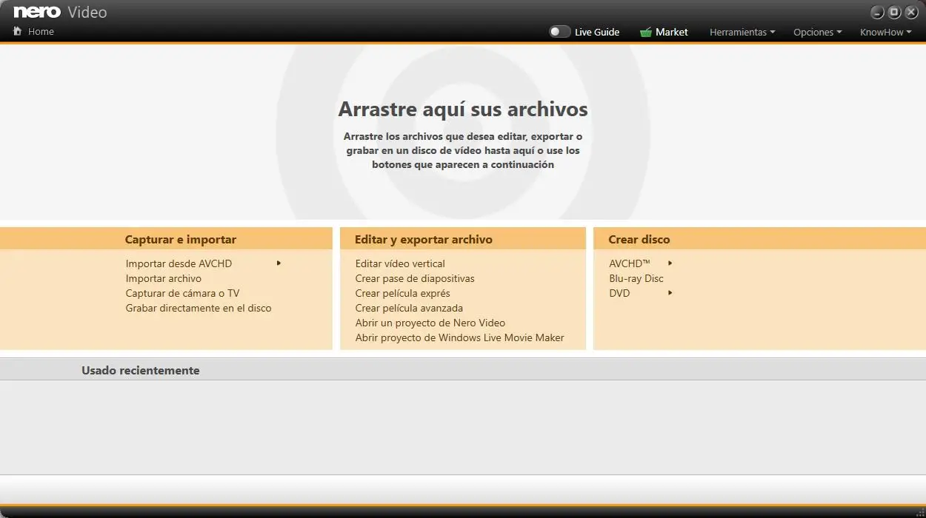Screen dimensions: 926x518
Task: Click Abrir proyecto de Windows Live Movie Maker
Action: click(459, 337)
